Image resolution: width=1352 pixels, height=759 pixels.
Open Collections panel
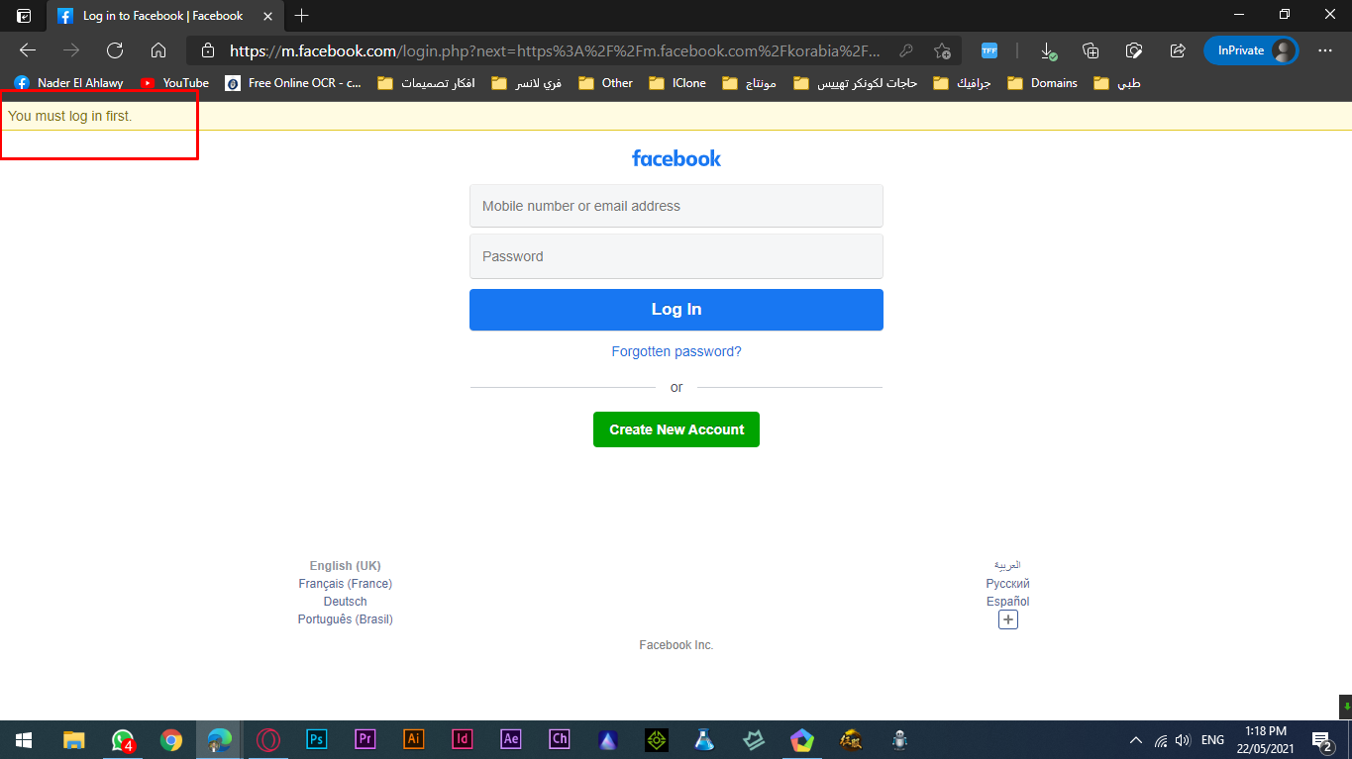1091,50
